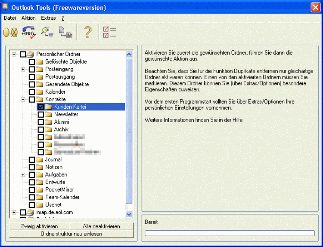Viewport: 323px width, 247px height.
Task: Click the folder tree scroll up arrow
Action: click(129, 55)
